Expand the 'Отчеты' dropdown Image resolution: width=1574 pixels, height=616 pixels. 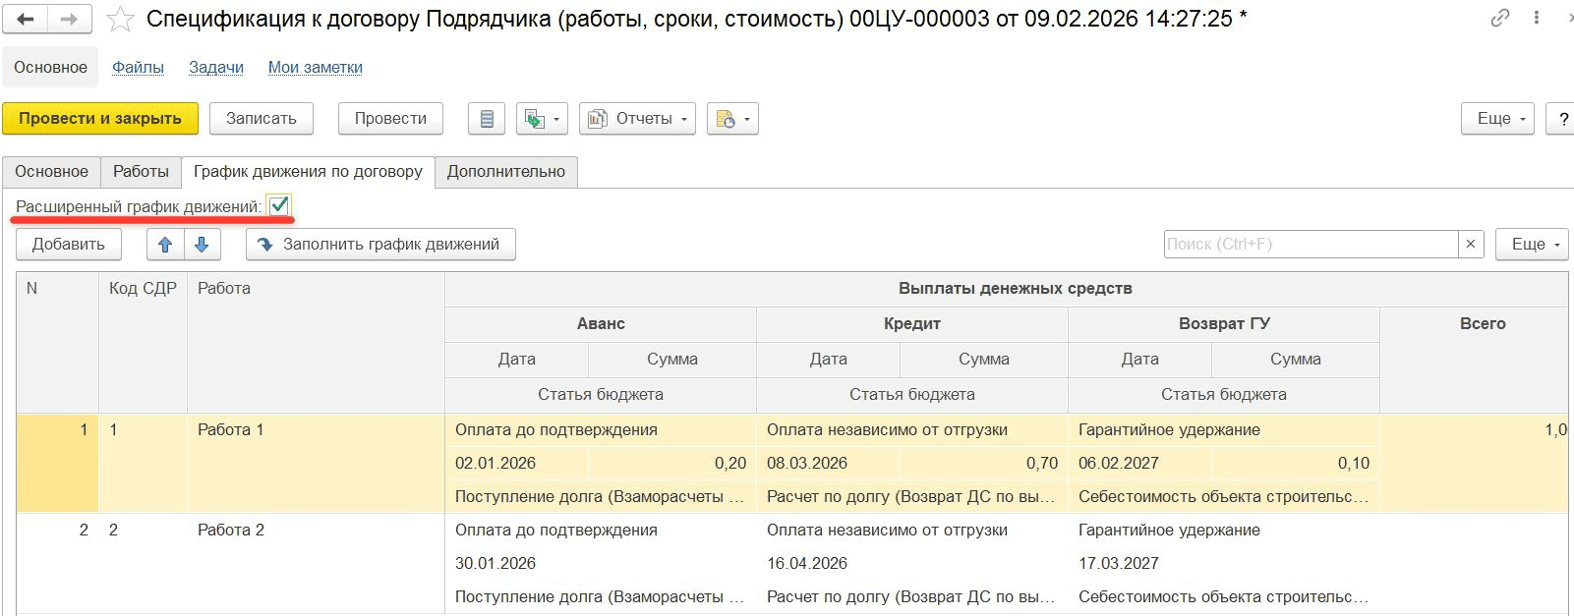click(637, 119)
